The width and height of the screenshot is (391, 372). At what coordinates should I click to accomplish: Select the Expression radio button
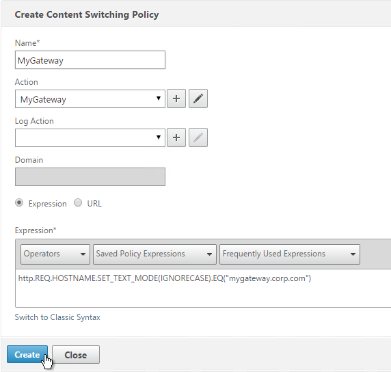tap(19, 202)
